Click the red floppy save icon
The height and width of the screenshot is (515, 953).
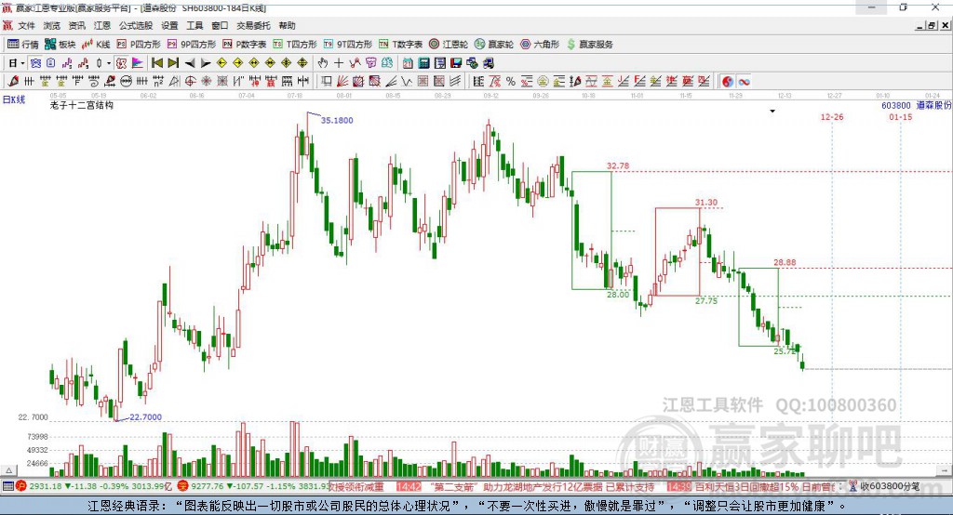(456, 63)
